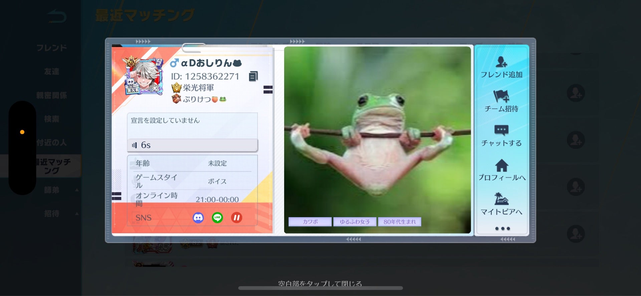Open マイトピアへ

coord(501,204)
